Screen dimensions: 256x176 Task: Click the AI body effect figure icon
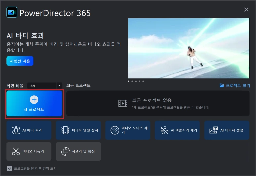tap(16, 130)
